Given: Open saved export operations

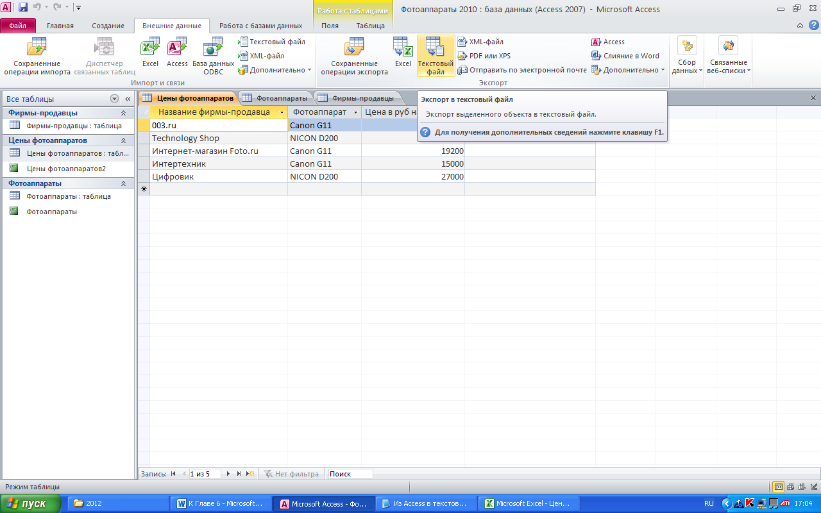Looking at the screenshot, I should click(354, 56).
